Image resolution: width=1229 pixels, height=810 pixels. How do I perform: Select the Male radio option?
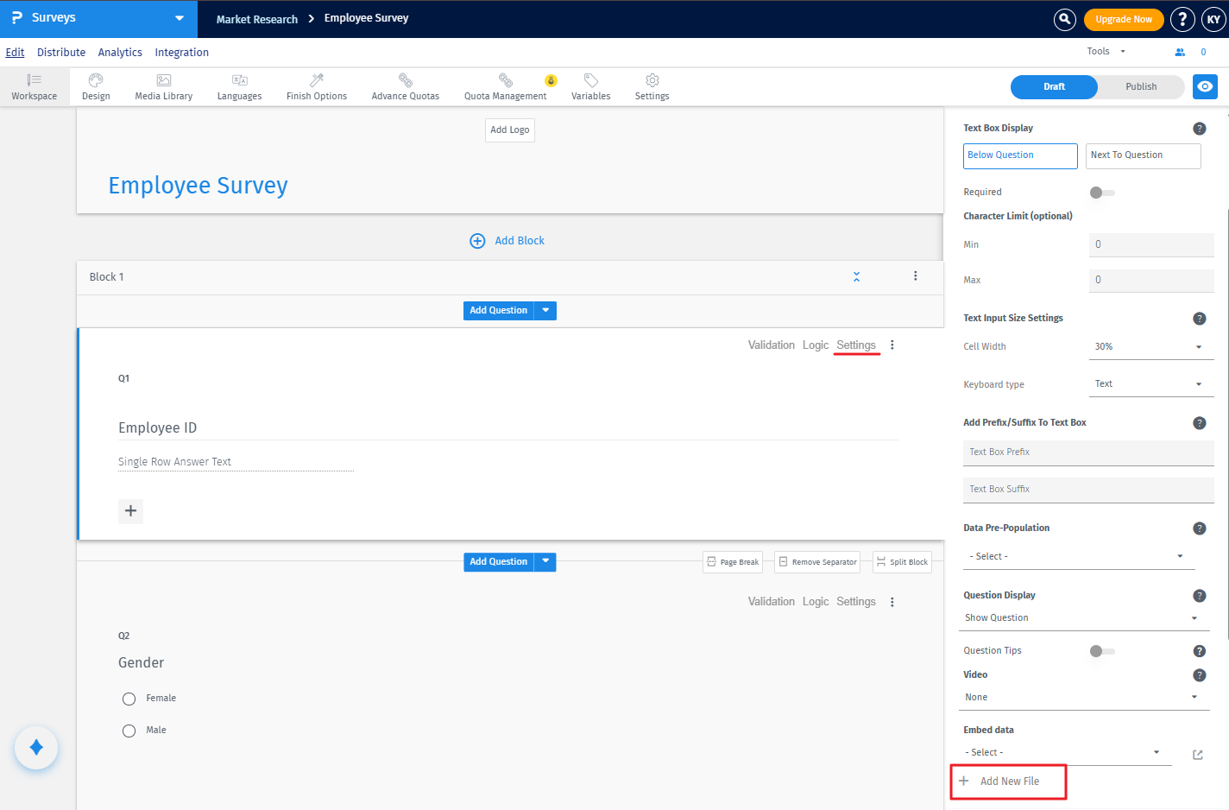(x=129, y=731)
